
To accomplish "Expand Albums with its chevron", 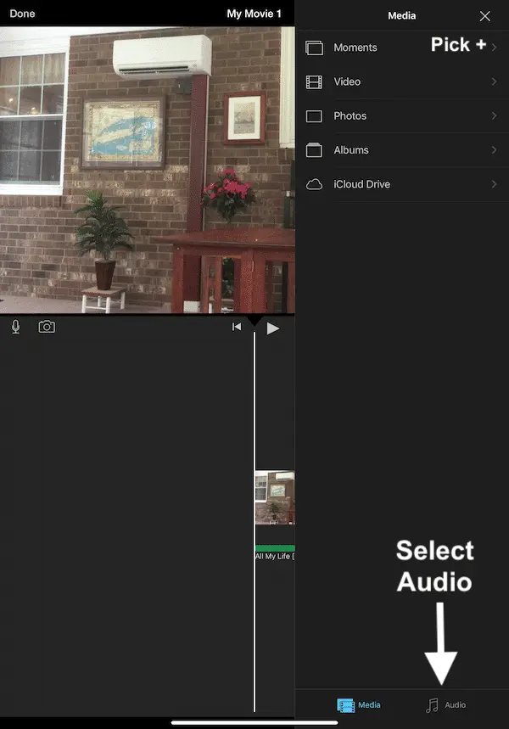I will (x=494, y=150).
